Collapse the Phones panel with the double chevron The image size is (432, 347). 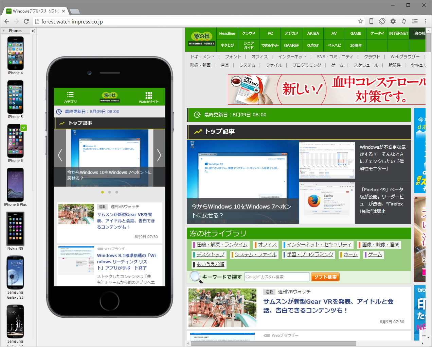[33, 31]
